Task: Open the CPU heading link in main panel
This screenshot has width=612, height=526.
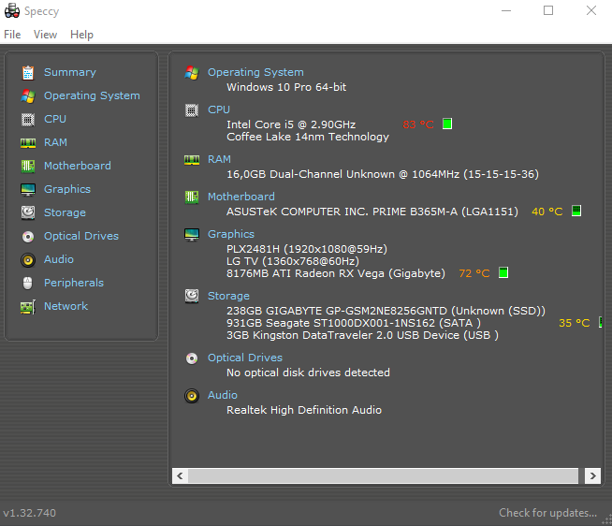Action: [219, 110]
